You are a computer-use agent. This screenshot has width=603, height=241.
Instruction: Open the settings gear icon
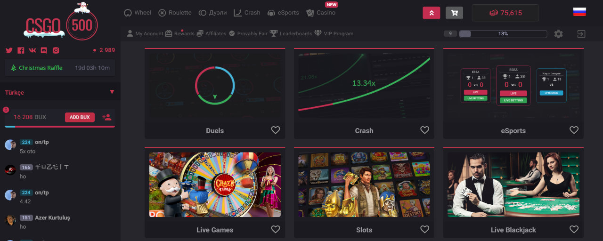click(x=558, y=34)
